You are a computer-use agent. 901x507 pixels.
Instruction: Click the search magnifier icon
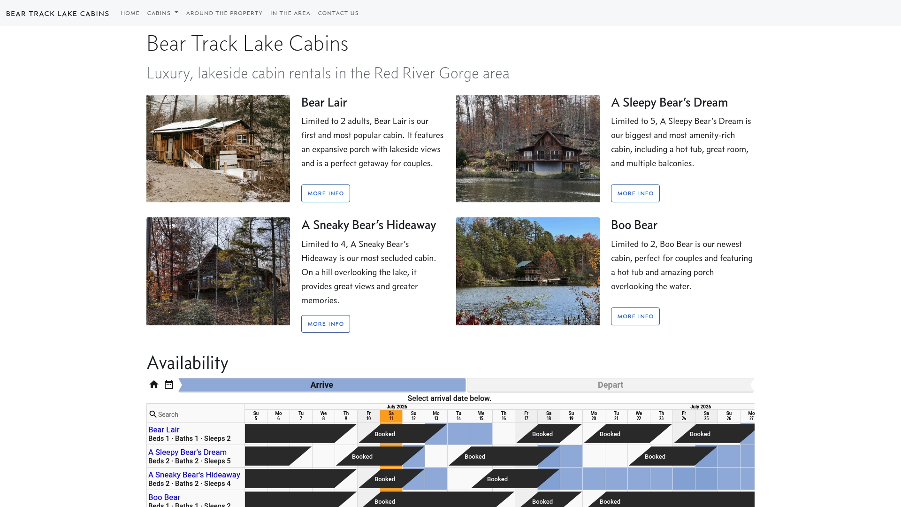point(153,415)
